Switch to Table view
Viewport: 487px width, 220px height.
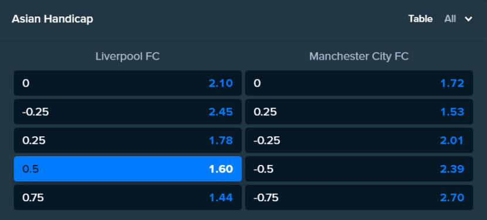[x=420, y=19]
